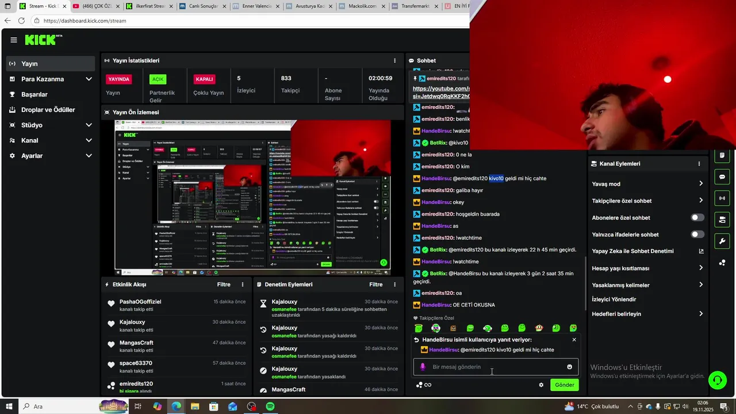Open Yavaş mod options chevron
This screenshot has height=414, width=736.
click(701, 184)
